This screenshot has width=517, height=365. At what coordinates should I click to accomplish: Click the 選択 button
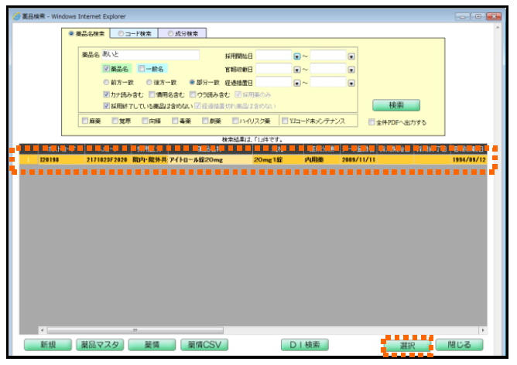(x=407, y=345)
